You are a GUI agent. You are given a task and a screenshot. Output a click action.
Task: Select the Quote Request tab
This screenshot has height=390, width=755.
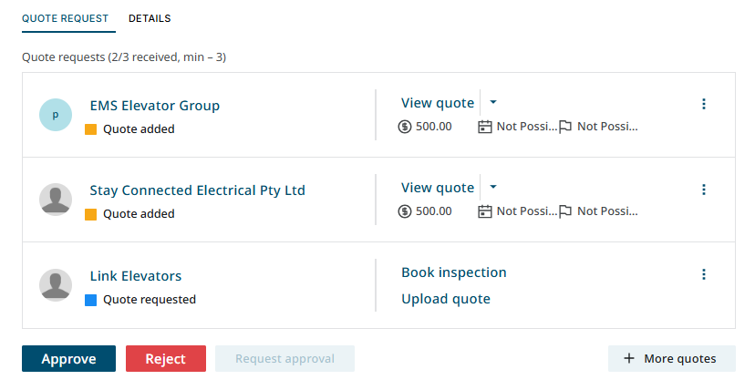[x=65, y=18]
